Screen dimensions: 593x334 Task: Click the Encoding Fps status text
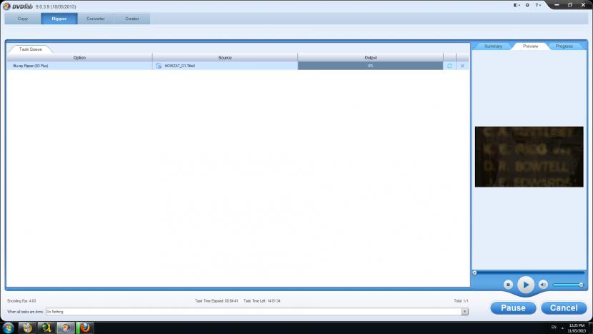coord(21,301)
